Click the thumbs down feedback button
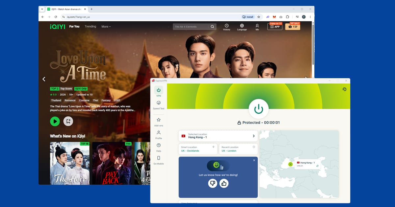 pos(212,183)
